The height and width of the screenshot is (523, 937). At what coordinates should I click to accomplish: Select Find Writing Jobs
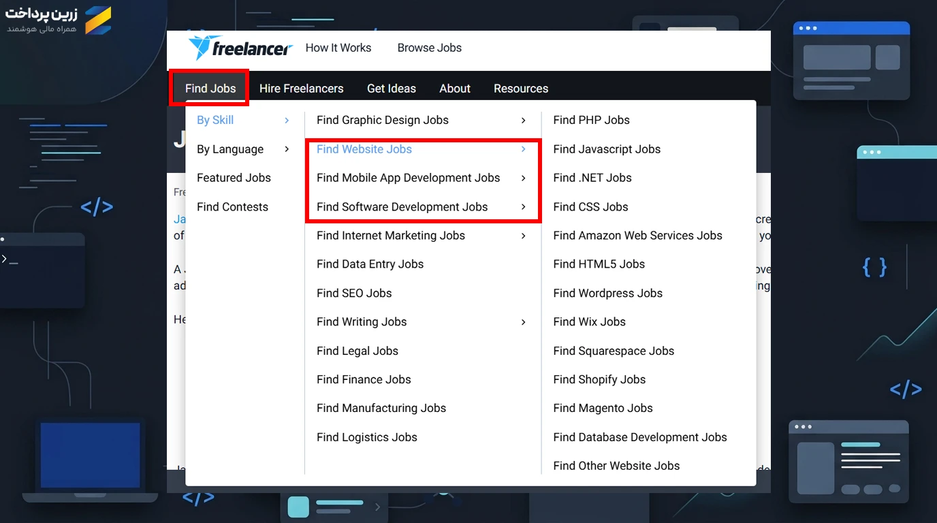(362, 322)
